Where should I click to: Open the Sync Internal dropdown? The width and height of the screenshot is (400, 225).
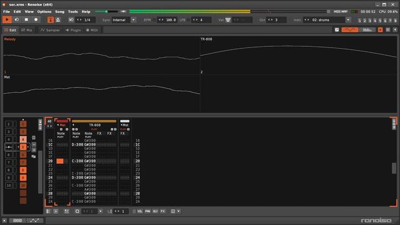tap(133, 20)
